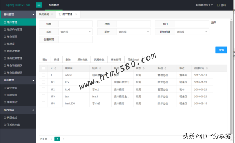Check the select-all header checkbox

[x=43, y=68]
